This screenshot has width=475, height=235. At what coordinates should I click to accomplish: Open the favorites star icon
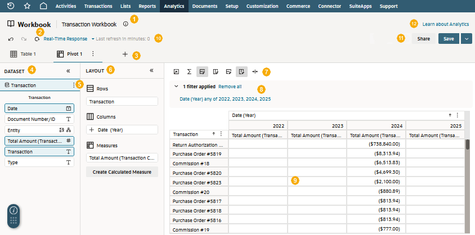[x=27, y=6]
